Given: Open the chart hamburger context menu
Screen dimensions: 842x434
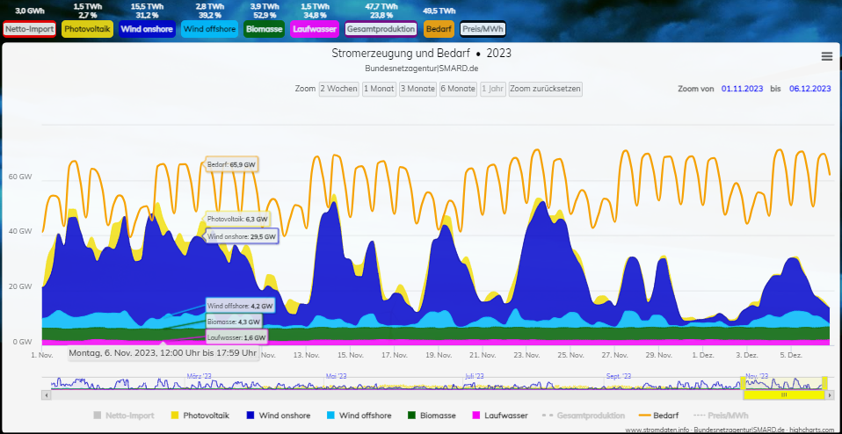Looking at the screenshot, I should (826, 56).
